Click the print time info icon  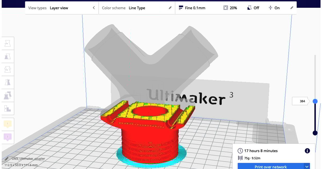pos(307,151)
